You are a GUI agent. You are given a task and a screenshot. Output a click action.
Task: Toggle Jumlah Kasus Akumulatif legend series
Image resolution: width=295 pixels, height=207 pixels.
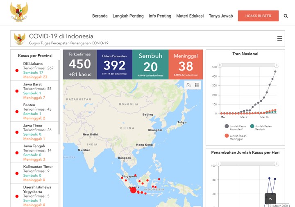(x=235, y=127)
